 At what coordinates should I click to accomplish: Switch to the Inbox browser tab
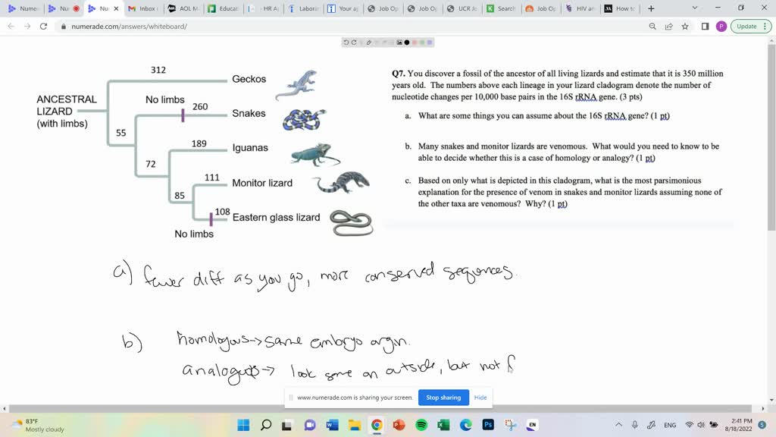[144, 8]
